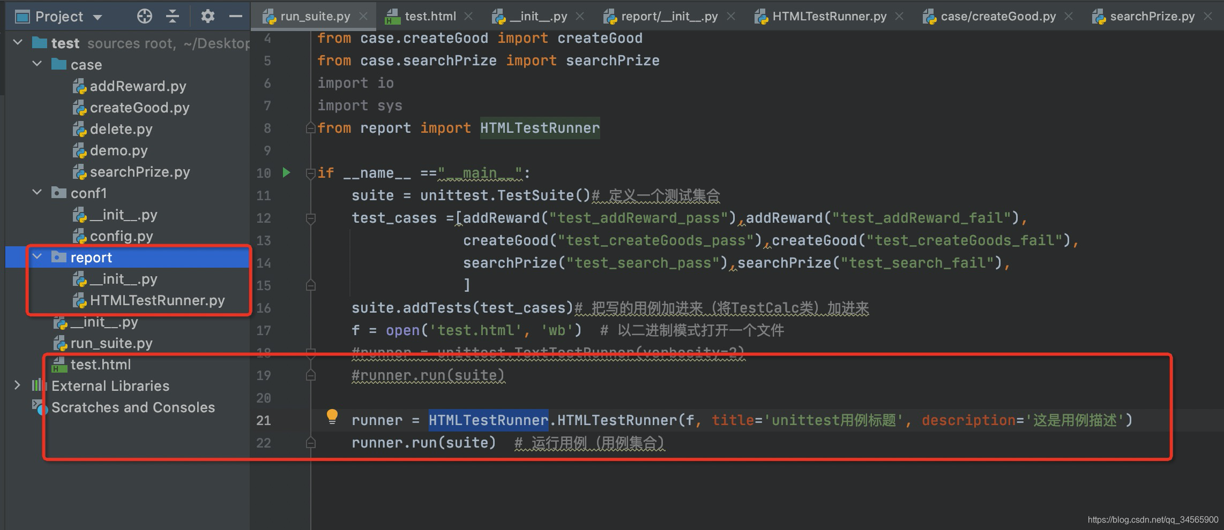Click the test.html file icon in tree
This screenshot has width=1224, height=530.
58,365
